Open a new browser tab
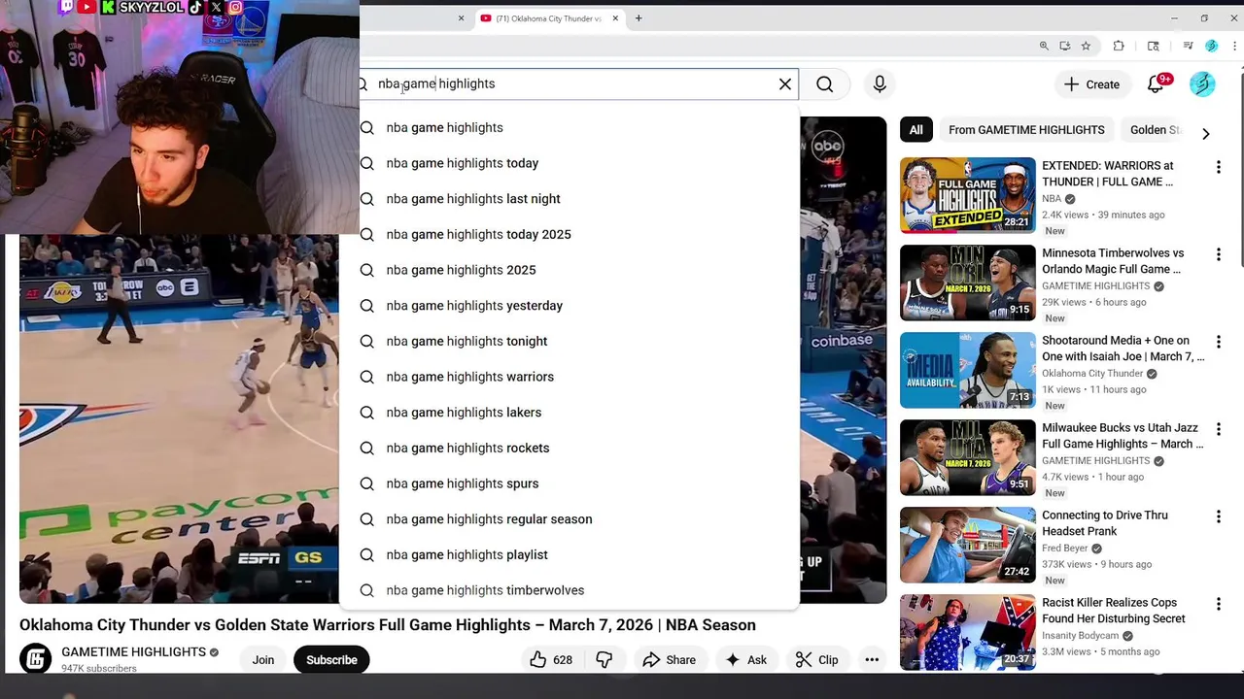This screenshot has height=699, width=1244. tap(639, 18)
